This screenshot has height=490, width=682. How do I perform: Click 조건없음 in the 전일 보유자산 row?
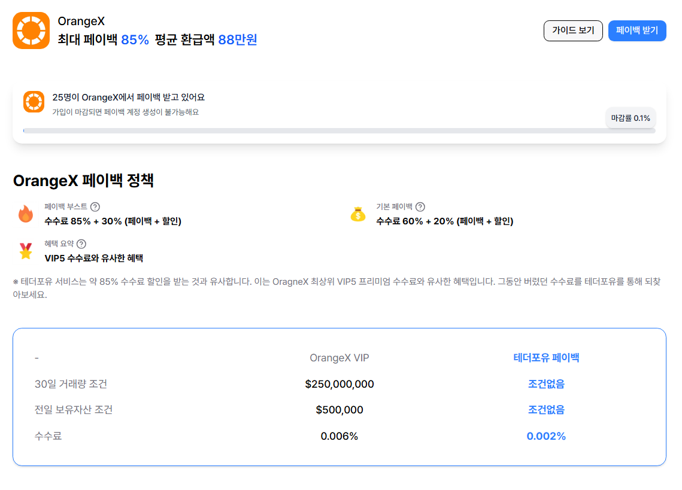pos(546,410)
